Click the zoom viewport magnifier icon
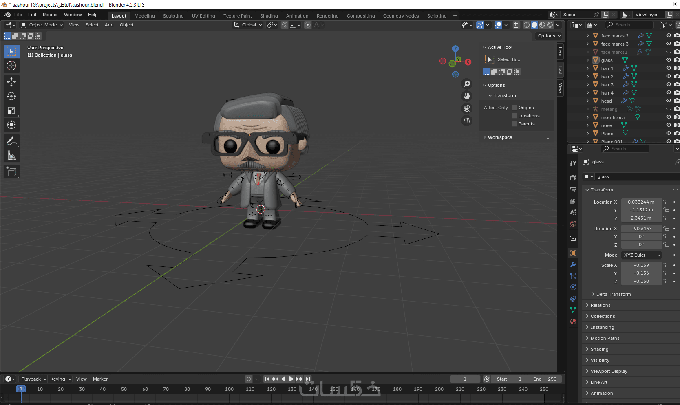 pyautogui.click(x=467, y=84)
